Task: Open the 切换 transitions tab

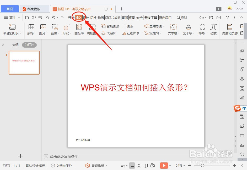Action: click(93, 18)
